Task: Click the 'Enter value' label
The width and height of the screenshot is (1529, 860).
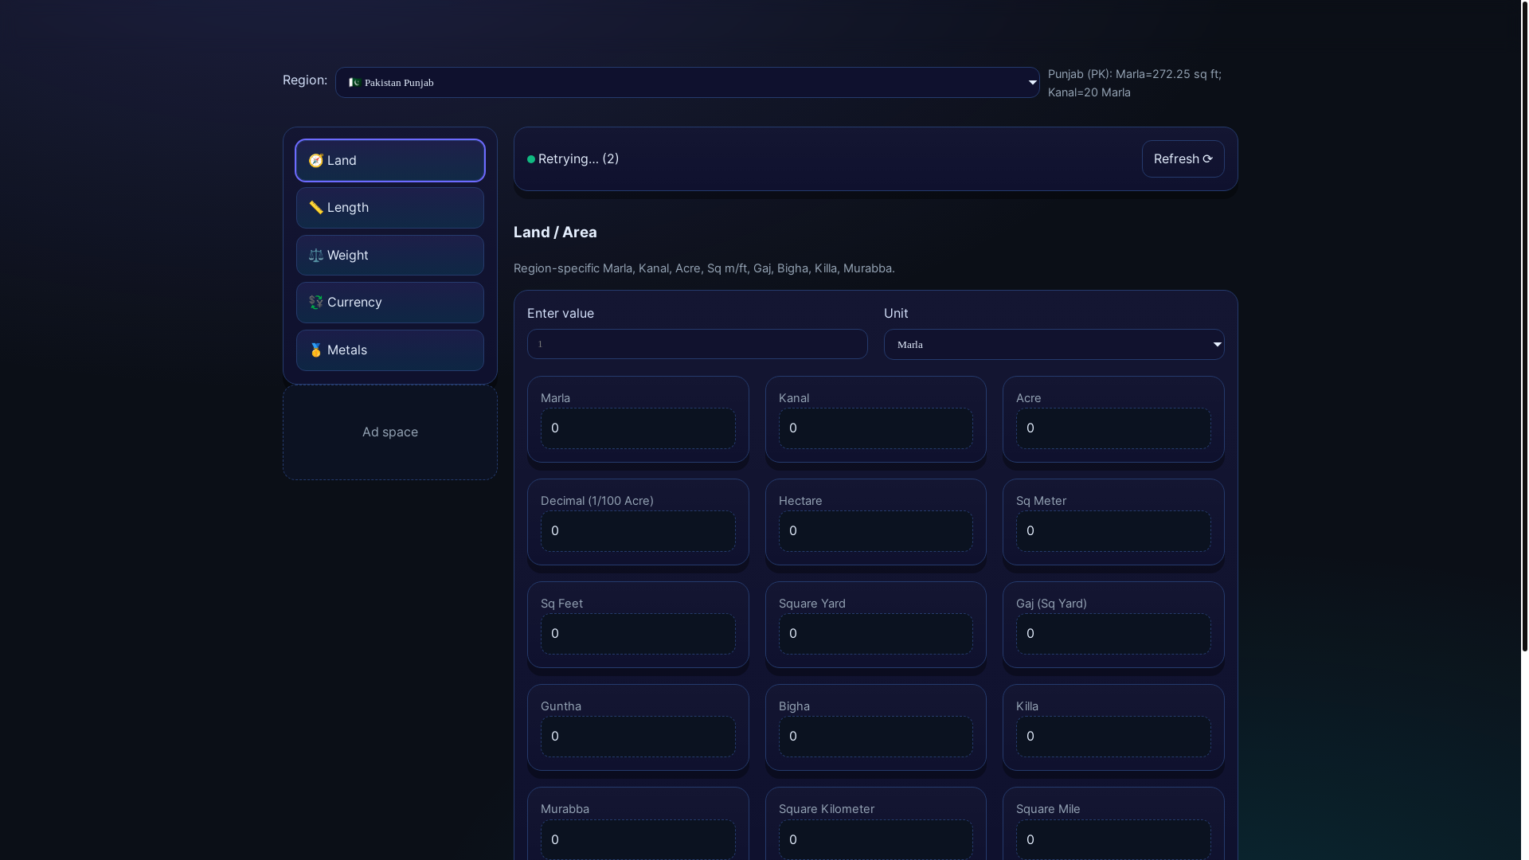Action: pyautogui.click(x=561, y=314)
